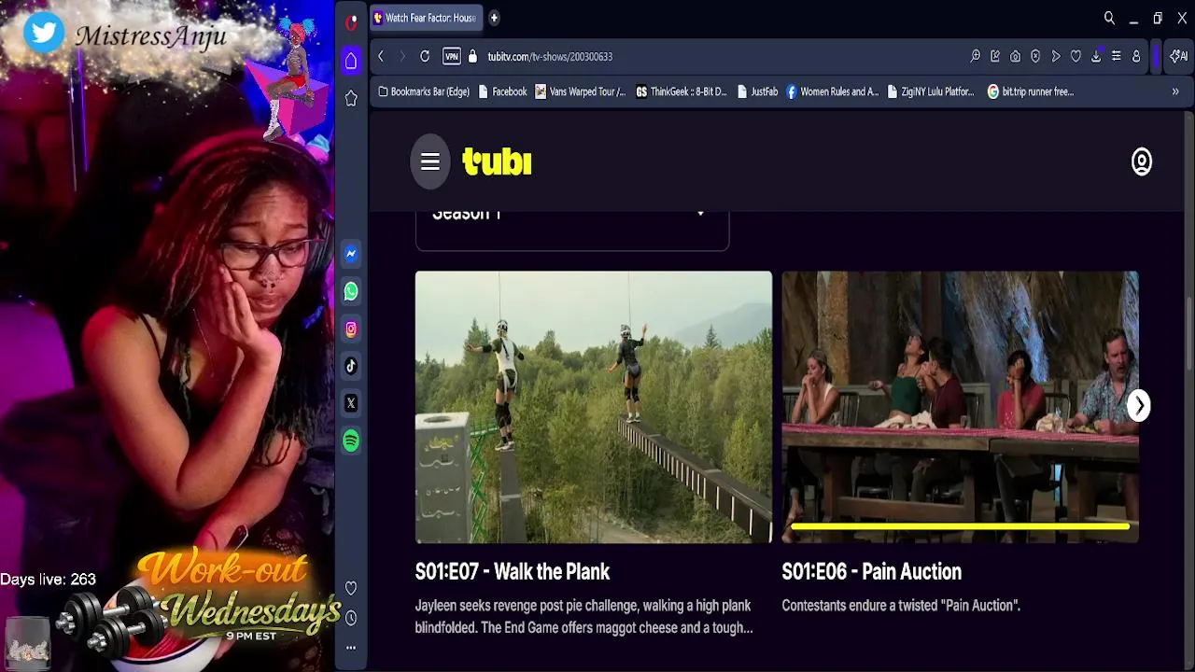Open Instagram in the sidebar

tap(351, 329)
